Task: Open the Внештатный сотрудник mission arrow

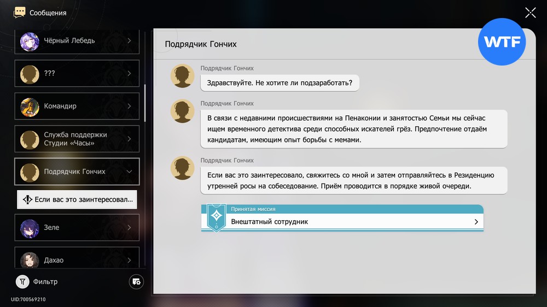Action: click(x=476, y=222)
